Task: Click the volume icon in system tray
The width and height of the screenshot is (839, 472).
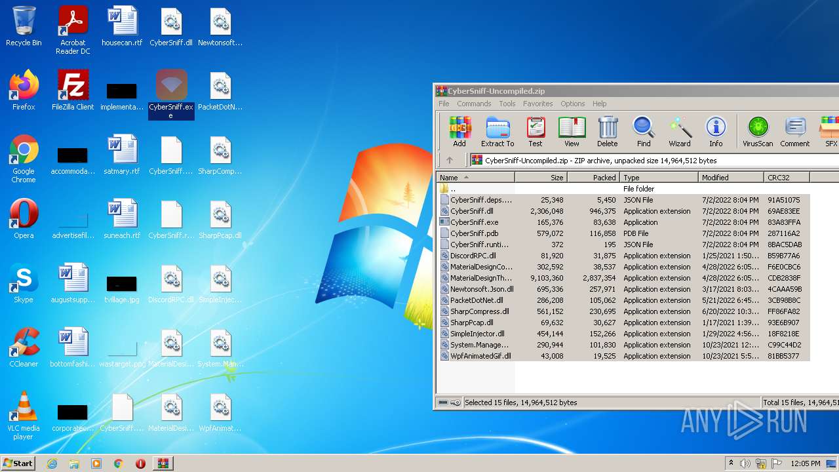Action: pyautogui.click(x=745, y=463)
